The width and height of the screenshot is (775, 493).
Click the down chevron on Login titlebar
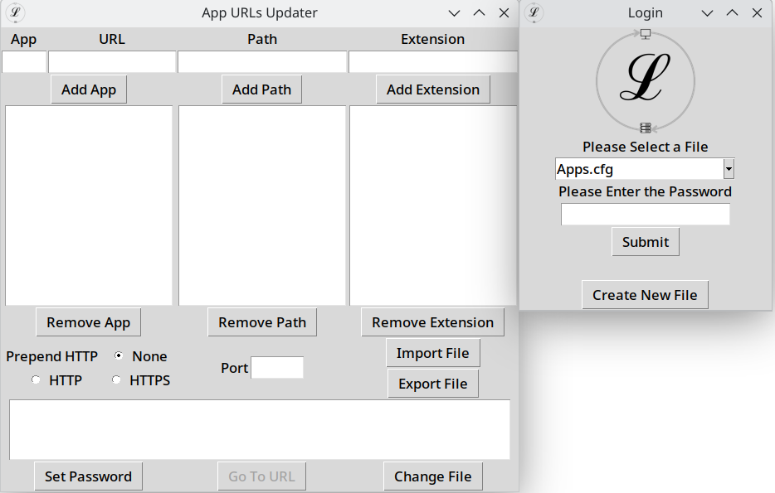707,12
